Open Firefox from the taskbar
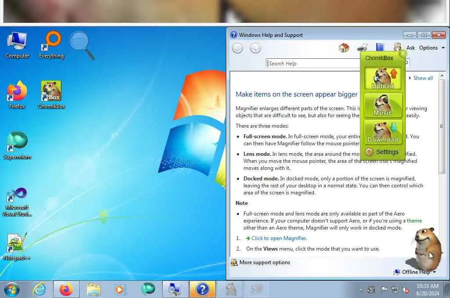 click(66, 289)
